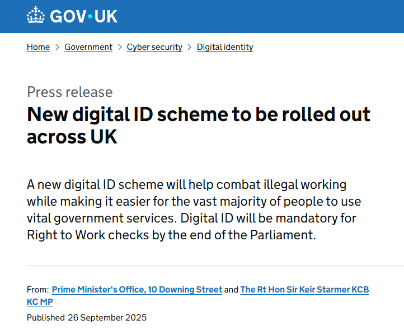Open Prime Minister's Office, 10 Downing Street link
This screenshot has height=334, width=404.
coord(137,290)
